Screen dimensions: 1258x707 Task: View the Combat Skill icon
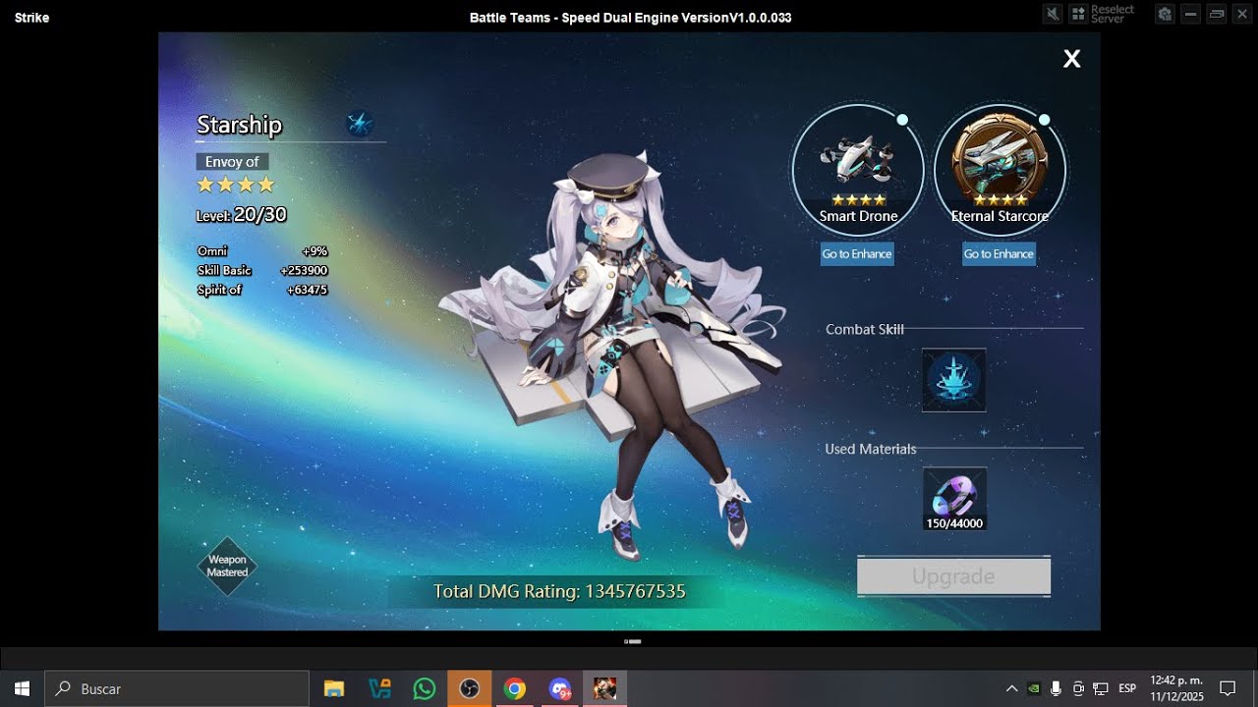953,380
